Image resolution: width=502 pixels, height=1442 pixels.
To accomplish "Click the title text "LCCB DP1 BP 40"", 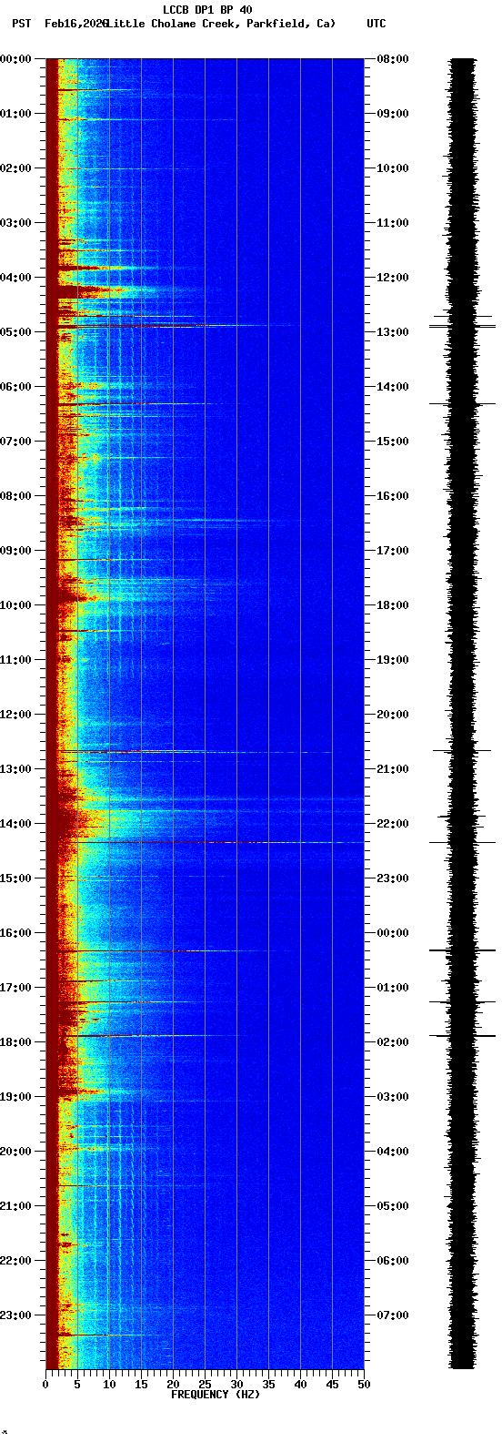I will (x=207, y=10).
